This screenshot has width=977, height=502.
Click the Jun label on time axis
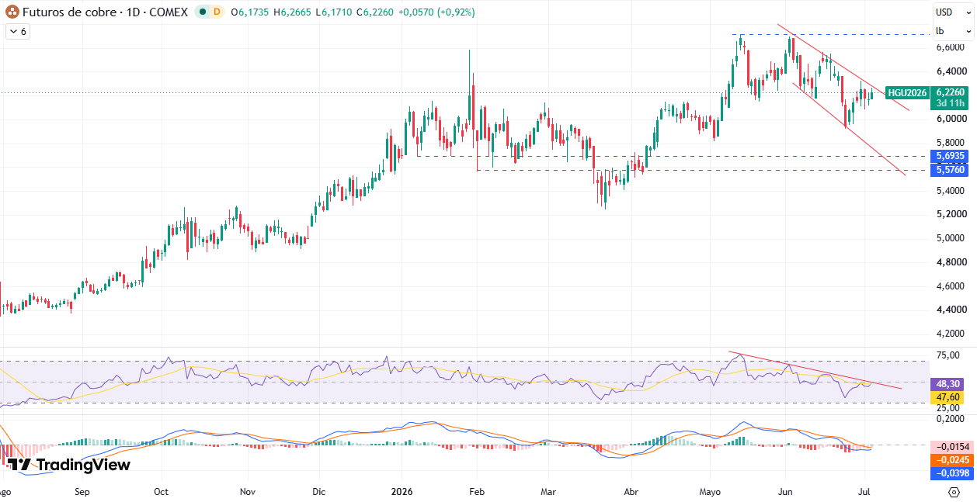tap(784, 492)
